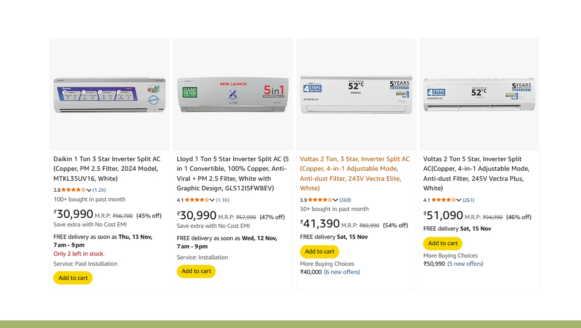
Task: View the 1.2K reviews for the Daikin AC
Action: (99, 190)
